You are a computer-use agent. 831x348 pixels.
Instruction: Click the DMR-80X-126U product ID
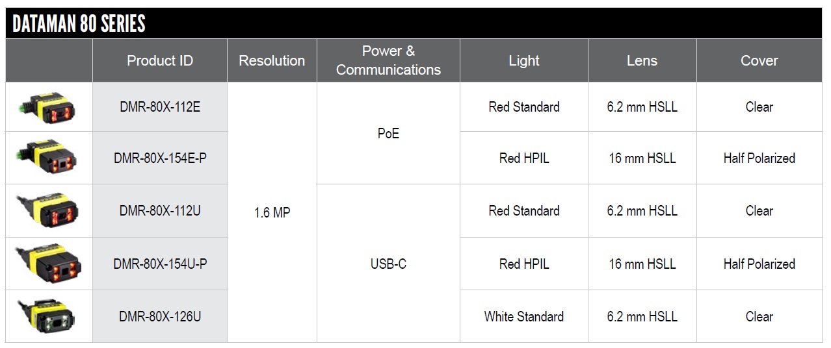coord(160,317)
